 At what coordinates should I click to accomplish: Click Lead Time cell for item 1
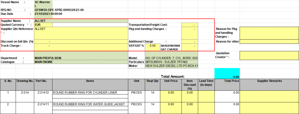[206, 96]
